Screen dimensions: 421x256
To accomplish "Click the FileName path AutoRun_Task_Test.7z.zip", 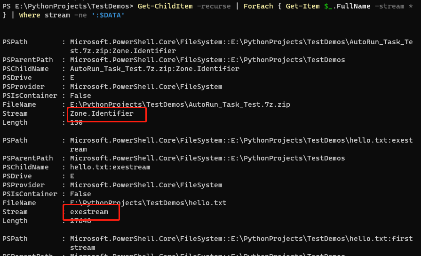I will click(180, 105).
